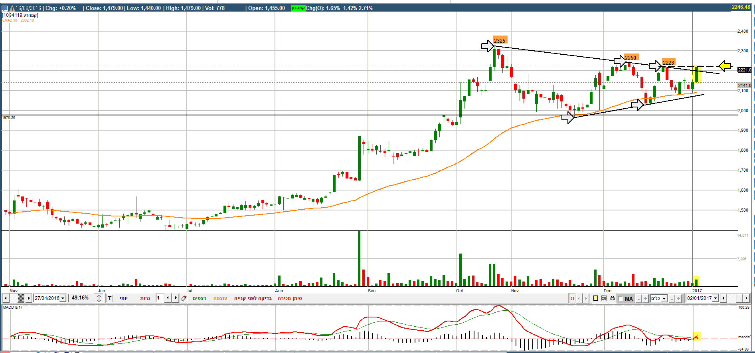755x353 pixels.
Task: Click plus button right of כלים dropdown
Action: [678, 299]
